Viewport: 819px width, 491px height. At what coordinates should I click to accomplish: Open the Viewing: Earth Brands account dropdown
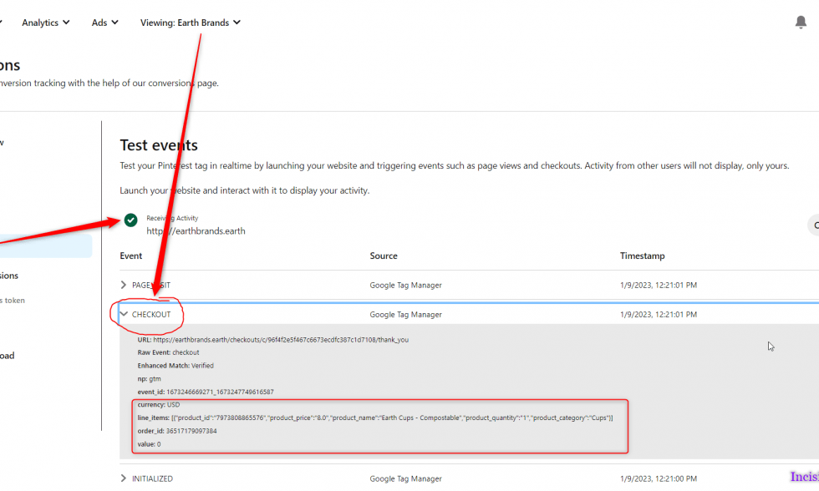click(x=191, y=23)
